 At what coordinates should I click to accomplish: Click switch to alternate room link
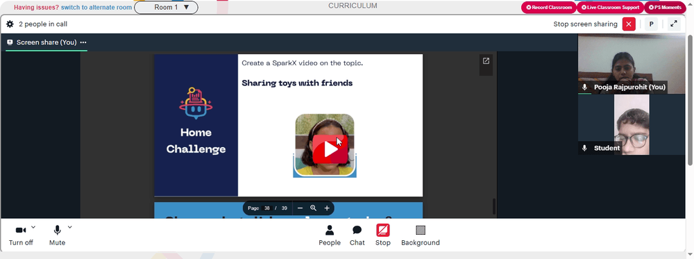96,8
